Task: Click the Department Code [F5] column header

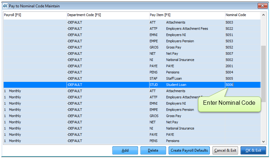Action: click(x=107, y=15)
